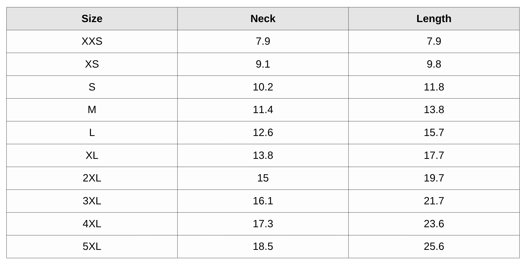Select length value 17.7 for XL

tap(434, 155)
